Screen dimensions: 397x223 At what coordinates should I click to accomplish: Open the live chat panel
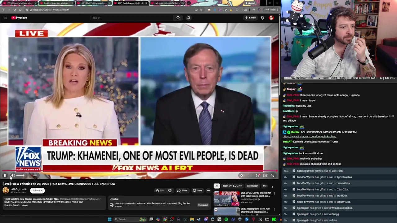[203, 205]
